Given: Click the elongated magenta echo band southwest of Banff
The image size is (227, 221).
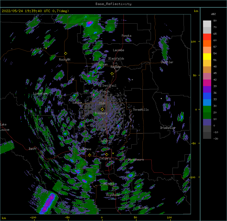Looking at the screenshot, I should [48, 203].
